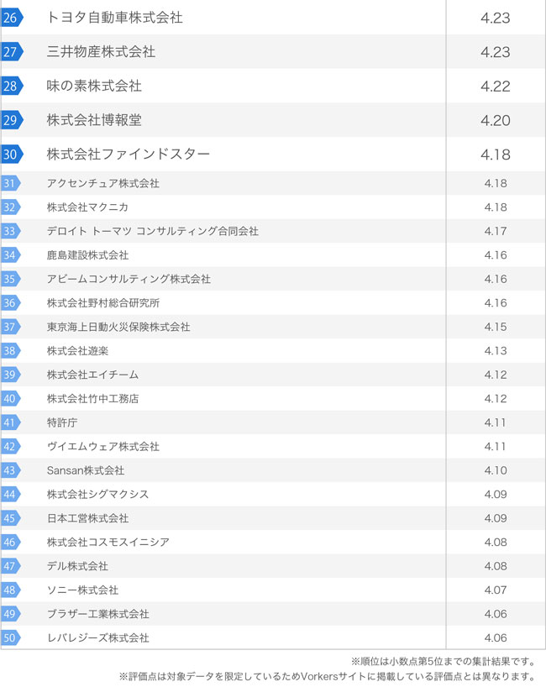
Task: Click the 順位は小数点第5位 footnote
Action: [443, 661]
